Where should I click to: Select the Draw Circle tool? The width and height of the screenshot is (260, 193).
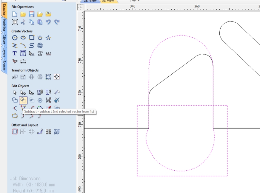point(15,38)
